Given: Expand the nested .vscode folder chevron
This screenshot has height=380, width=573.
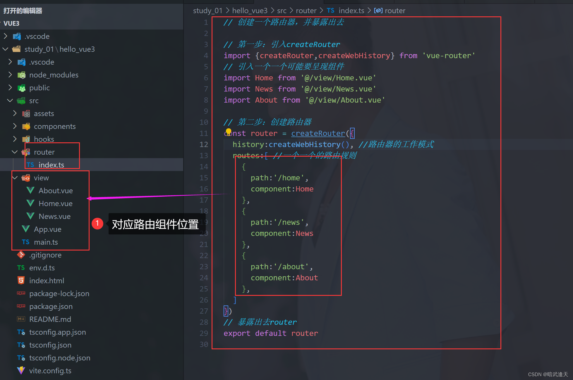Looking at the screenshot, I should pos(10,62).
